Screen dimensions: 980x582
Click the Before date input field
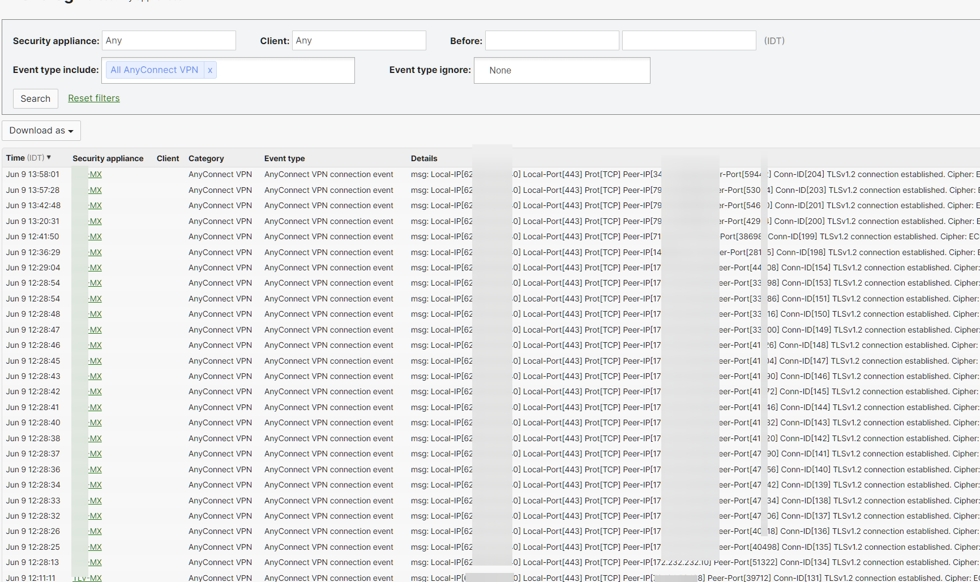click(551, 40)
